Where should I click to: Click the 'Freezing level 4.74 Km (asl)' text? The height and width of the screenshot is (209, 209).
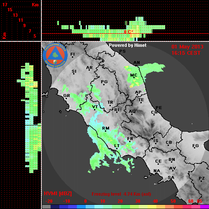pos(121,194)
